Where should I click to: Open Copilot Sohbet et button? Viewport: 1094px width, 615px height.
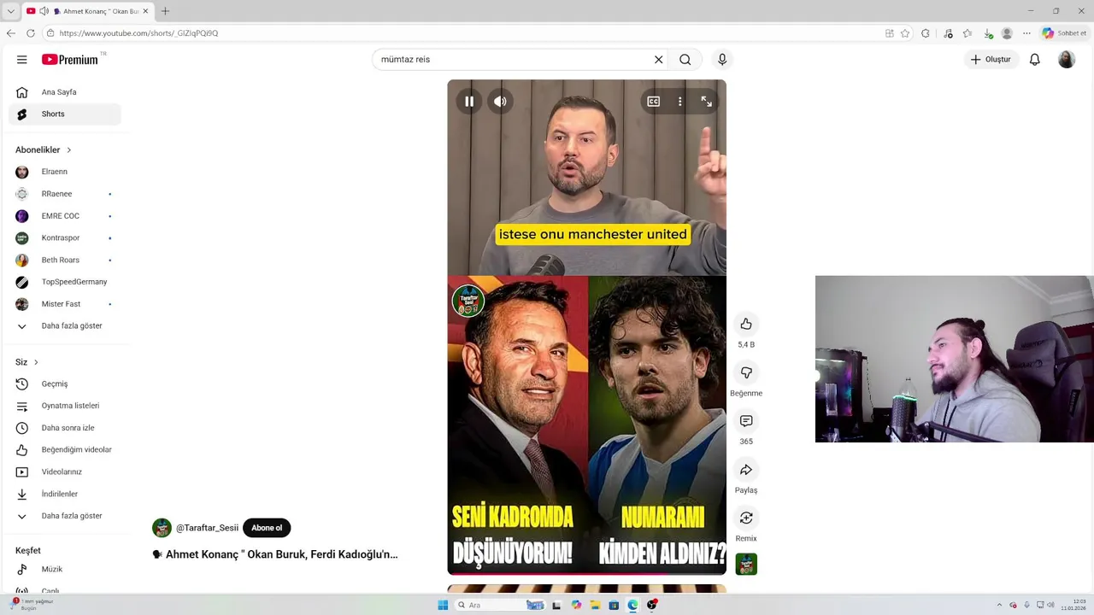click(x=1064, y=33)
